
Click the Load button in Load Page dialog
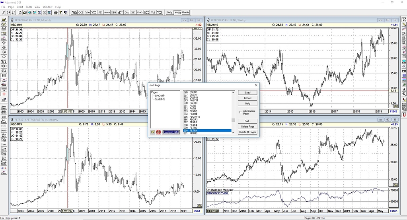[247, 92]
